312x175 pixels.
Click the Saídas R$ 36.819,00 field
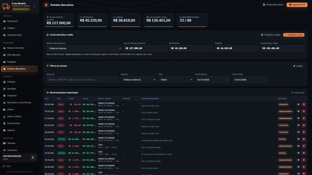coord(237,48)
